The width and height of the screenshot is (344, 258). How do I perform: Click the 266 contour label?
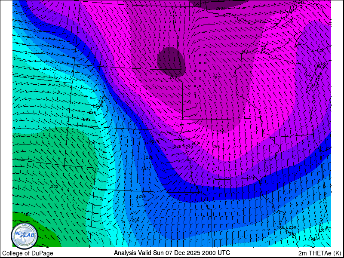coord(216,146)
